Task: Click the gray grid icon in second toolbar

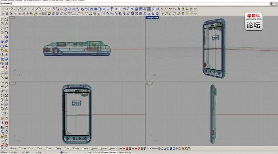Action: coord(44,14)
